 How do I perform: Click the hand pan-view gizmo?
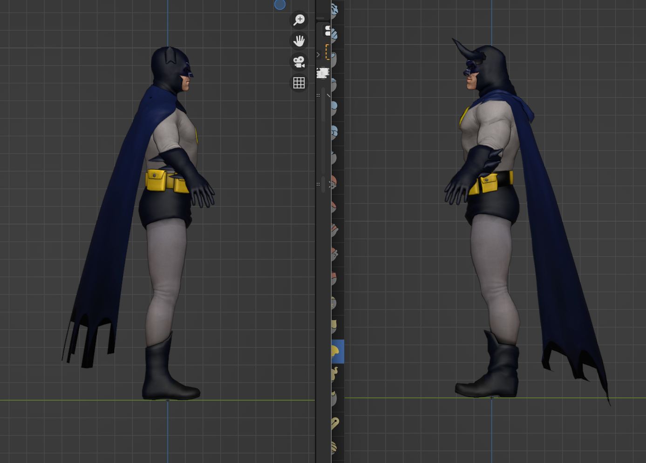click(x=299, y=41)
